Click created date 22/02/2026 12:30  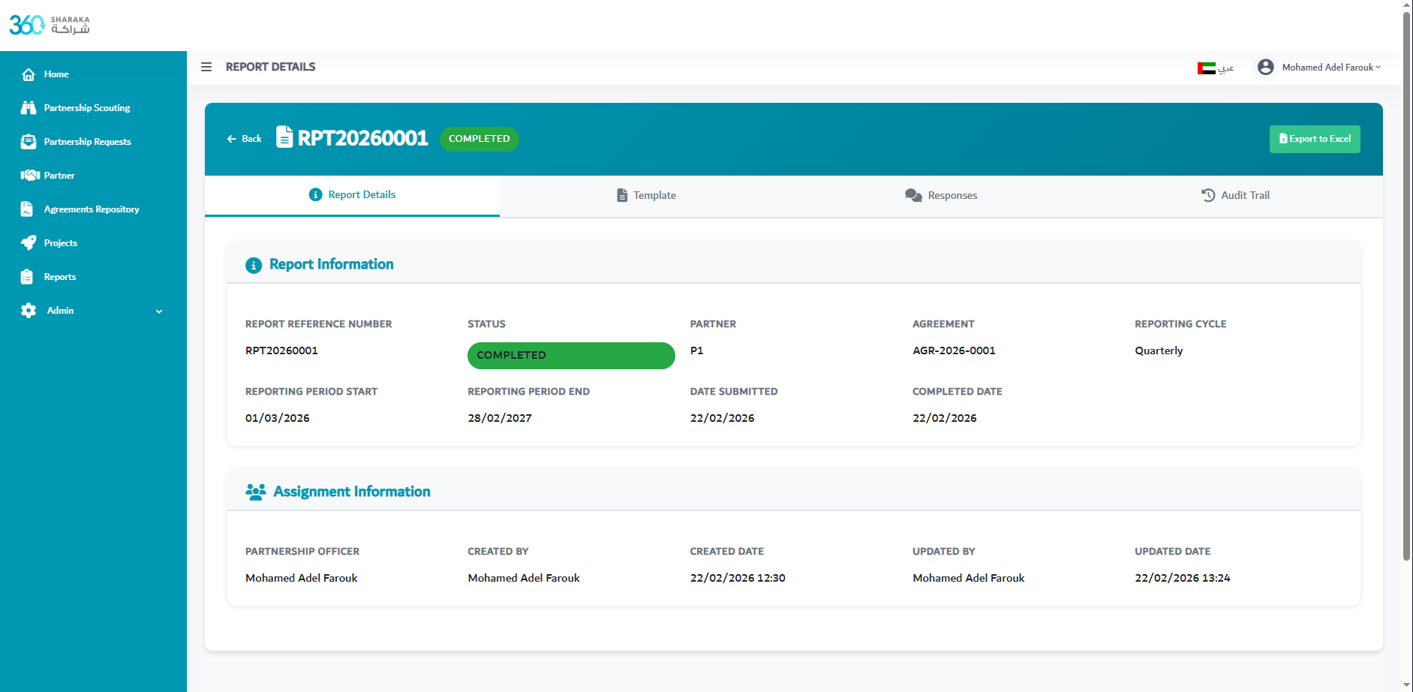point(738,578)
